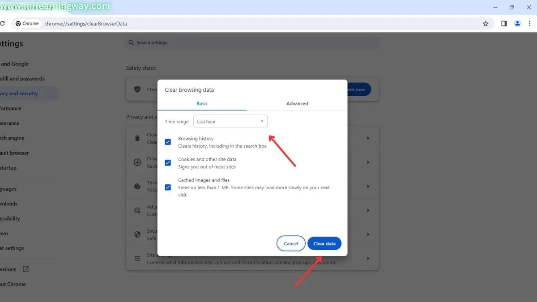Viewport: 537px width, 302px height.
Task: Open Accessibility settings in sidebar
Action: 10,219
